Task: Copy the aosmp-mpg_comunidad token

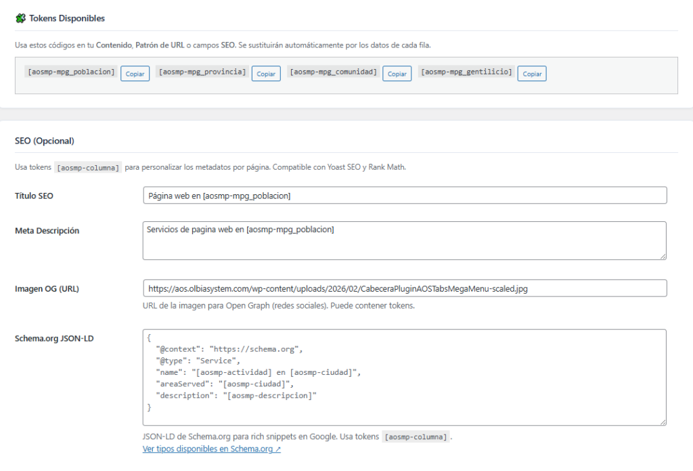Action: [397, 74]
